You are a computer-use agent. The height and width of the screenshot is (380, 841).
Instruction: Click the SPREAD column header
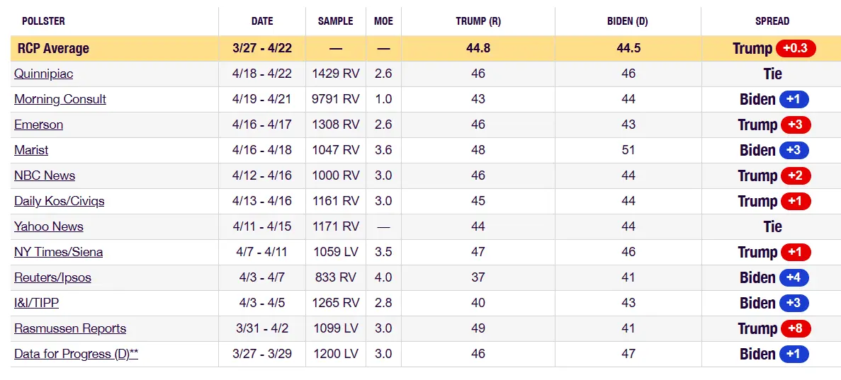click(x=772, y=21)
